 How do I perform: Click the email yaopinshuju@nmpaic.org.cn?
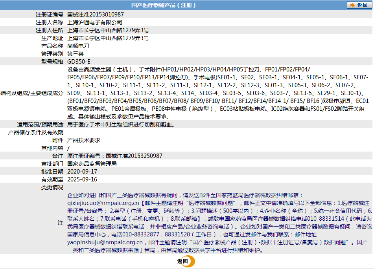point(105,242)
